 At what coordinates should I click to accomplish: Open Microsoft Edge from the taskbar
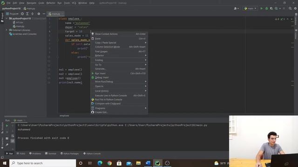[x=100, y=163]
